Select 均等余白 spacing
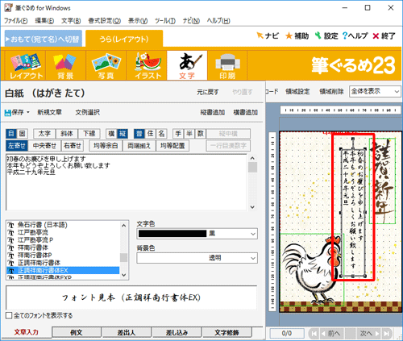 tap(106, 146)
